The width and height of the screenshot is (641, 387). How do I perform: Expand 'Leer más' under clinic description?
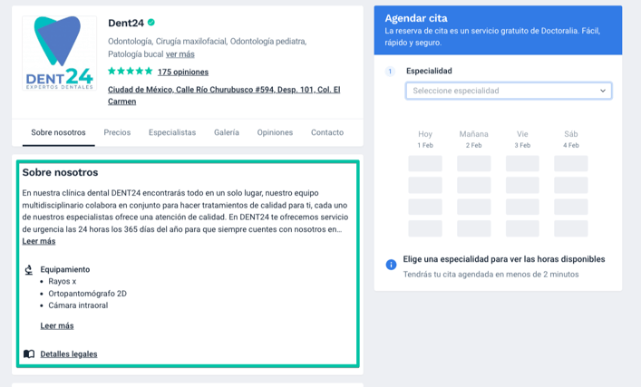point(39,241)
